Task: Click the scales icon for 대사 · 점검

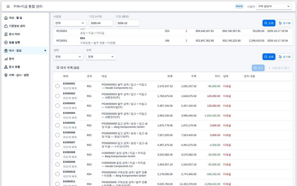Action: coord(6,51)
